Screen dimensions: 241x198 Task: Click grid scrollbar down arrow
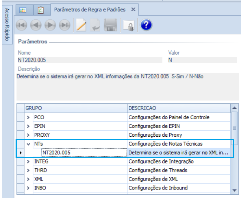(234, 190)
